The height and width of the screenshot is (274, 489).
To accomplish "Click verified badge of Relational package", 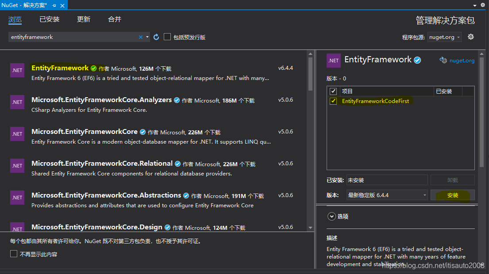I will coord(178,164).
